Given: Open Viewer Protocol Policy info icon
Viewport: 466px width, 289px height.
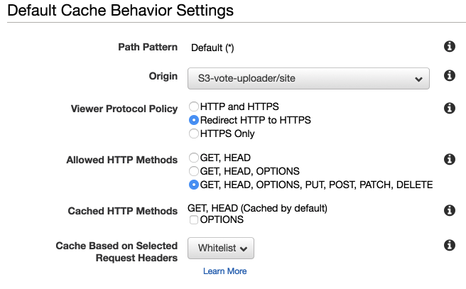Looking at the screenshot, I should [449, 108].
